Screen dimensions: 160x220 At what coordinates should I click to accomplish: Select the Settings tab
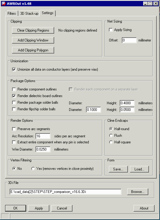coord(48,13)
